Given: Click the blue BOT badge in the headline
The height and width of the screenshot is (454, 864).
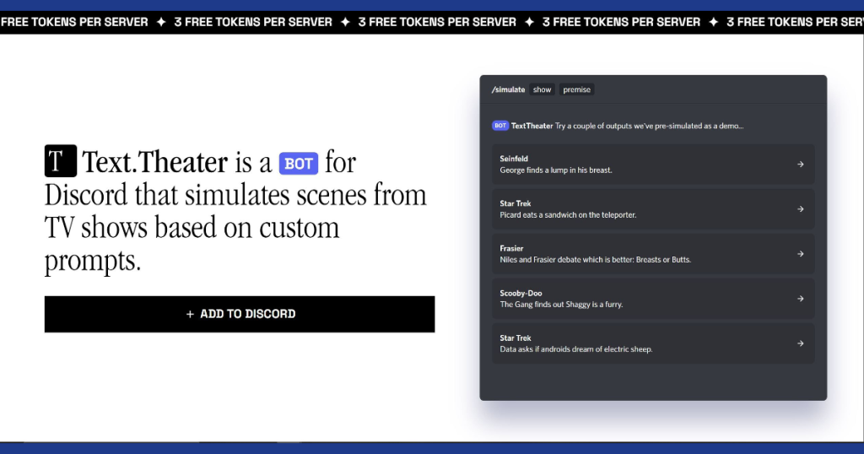Looking at the screenshot, I should click(x=299, y=163).
